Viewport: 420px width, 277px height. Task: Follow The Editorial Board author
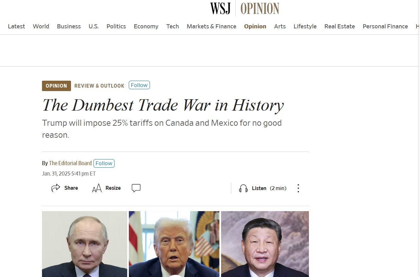click(104, 163)
